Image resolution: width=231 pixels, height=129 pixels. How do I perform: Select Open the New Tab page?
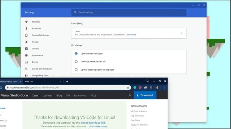(76, 54)
